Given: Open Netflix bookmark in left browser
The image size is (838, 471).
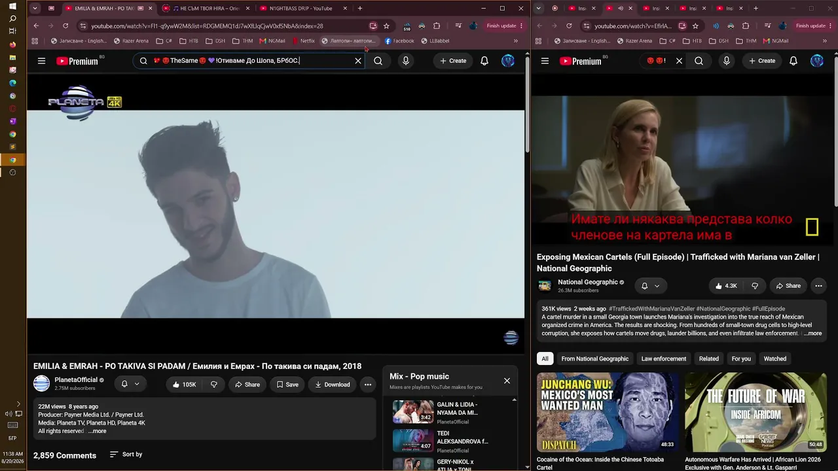Looking at the screenshot, I should pyautogui.click(x=303, y=41).
